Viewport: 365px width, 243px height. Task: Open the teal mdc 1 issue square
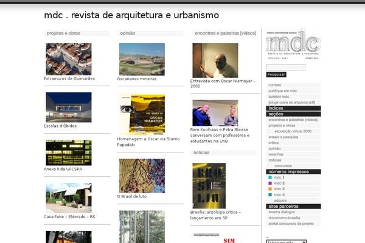tap(270, 177)
